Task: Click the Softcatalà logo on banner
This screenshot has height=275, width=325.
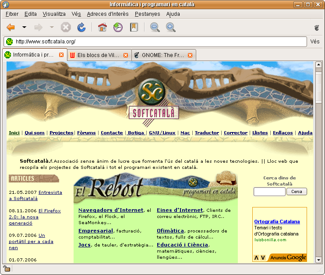Action: coord(154,103)
